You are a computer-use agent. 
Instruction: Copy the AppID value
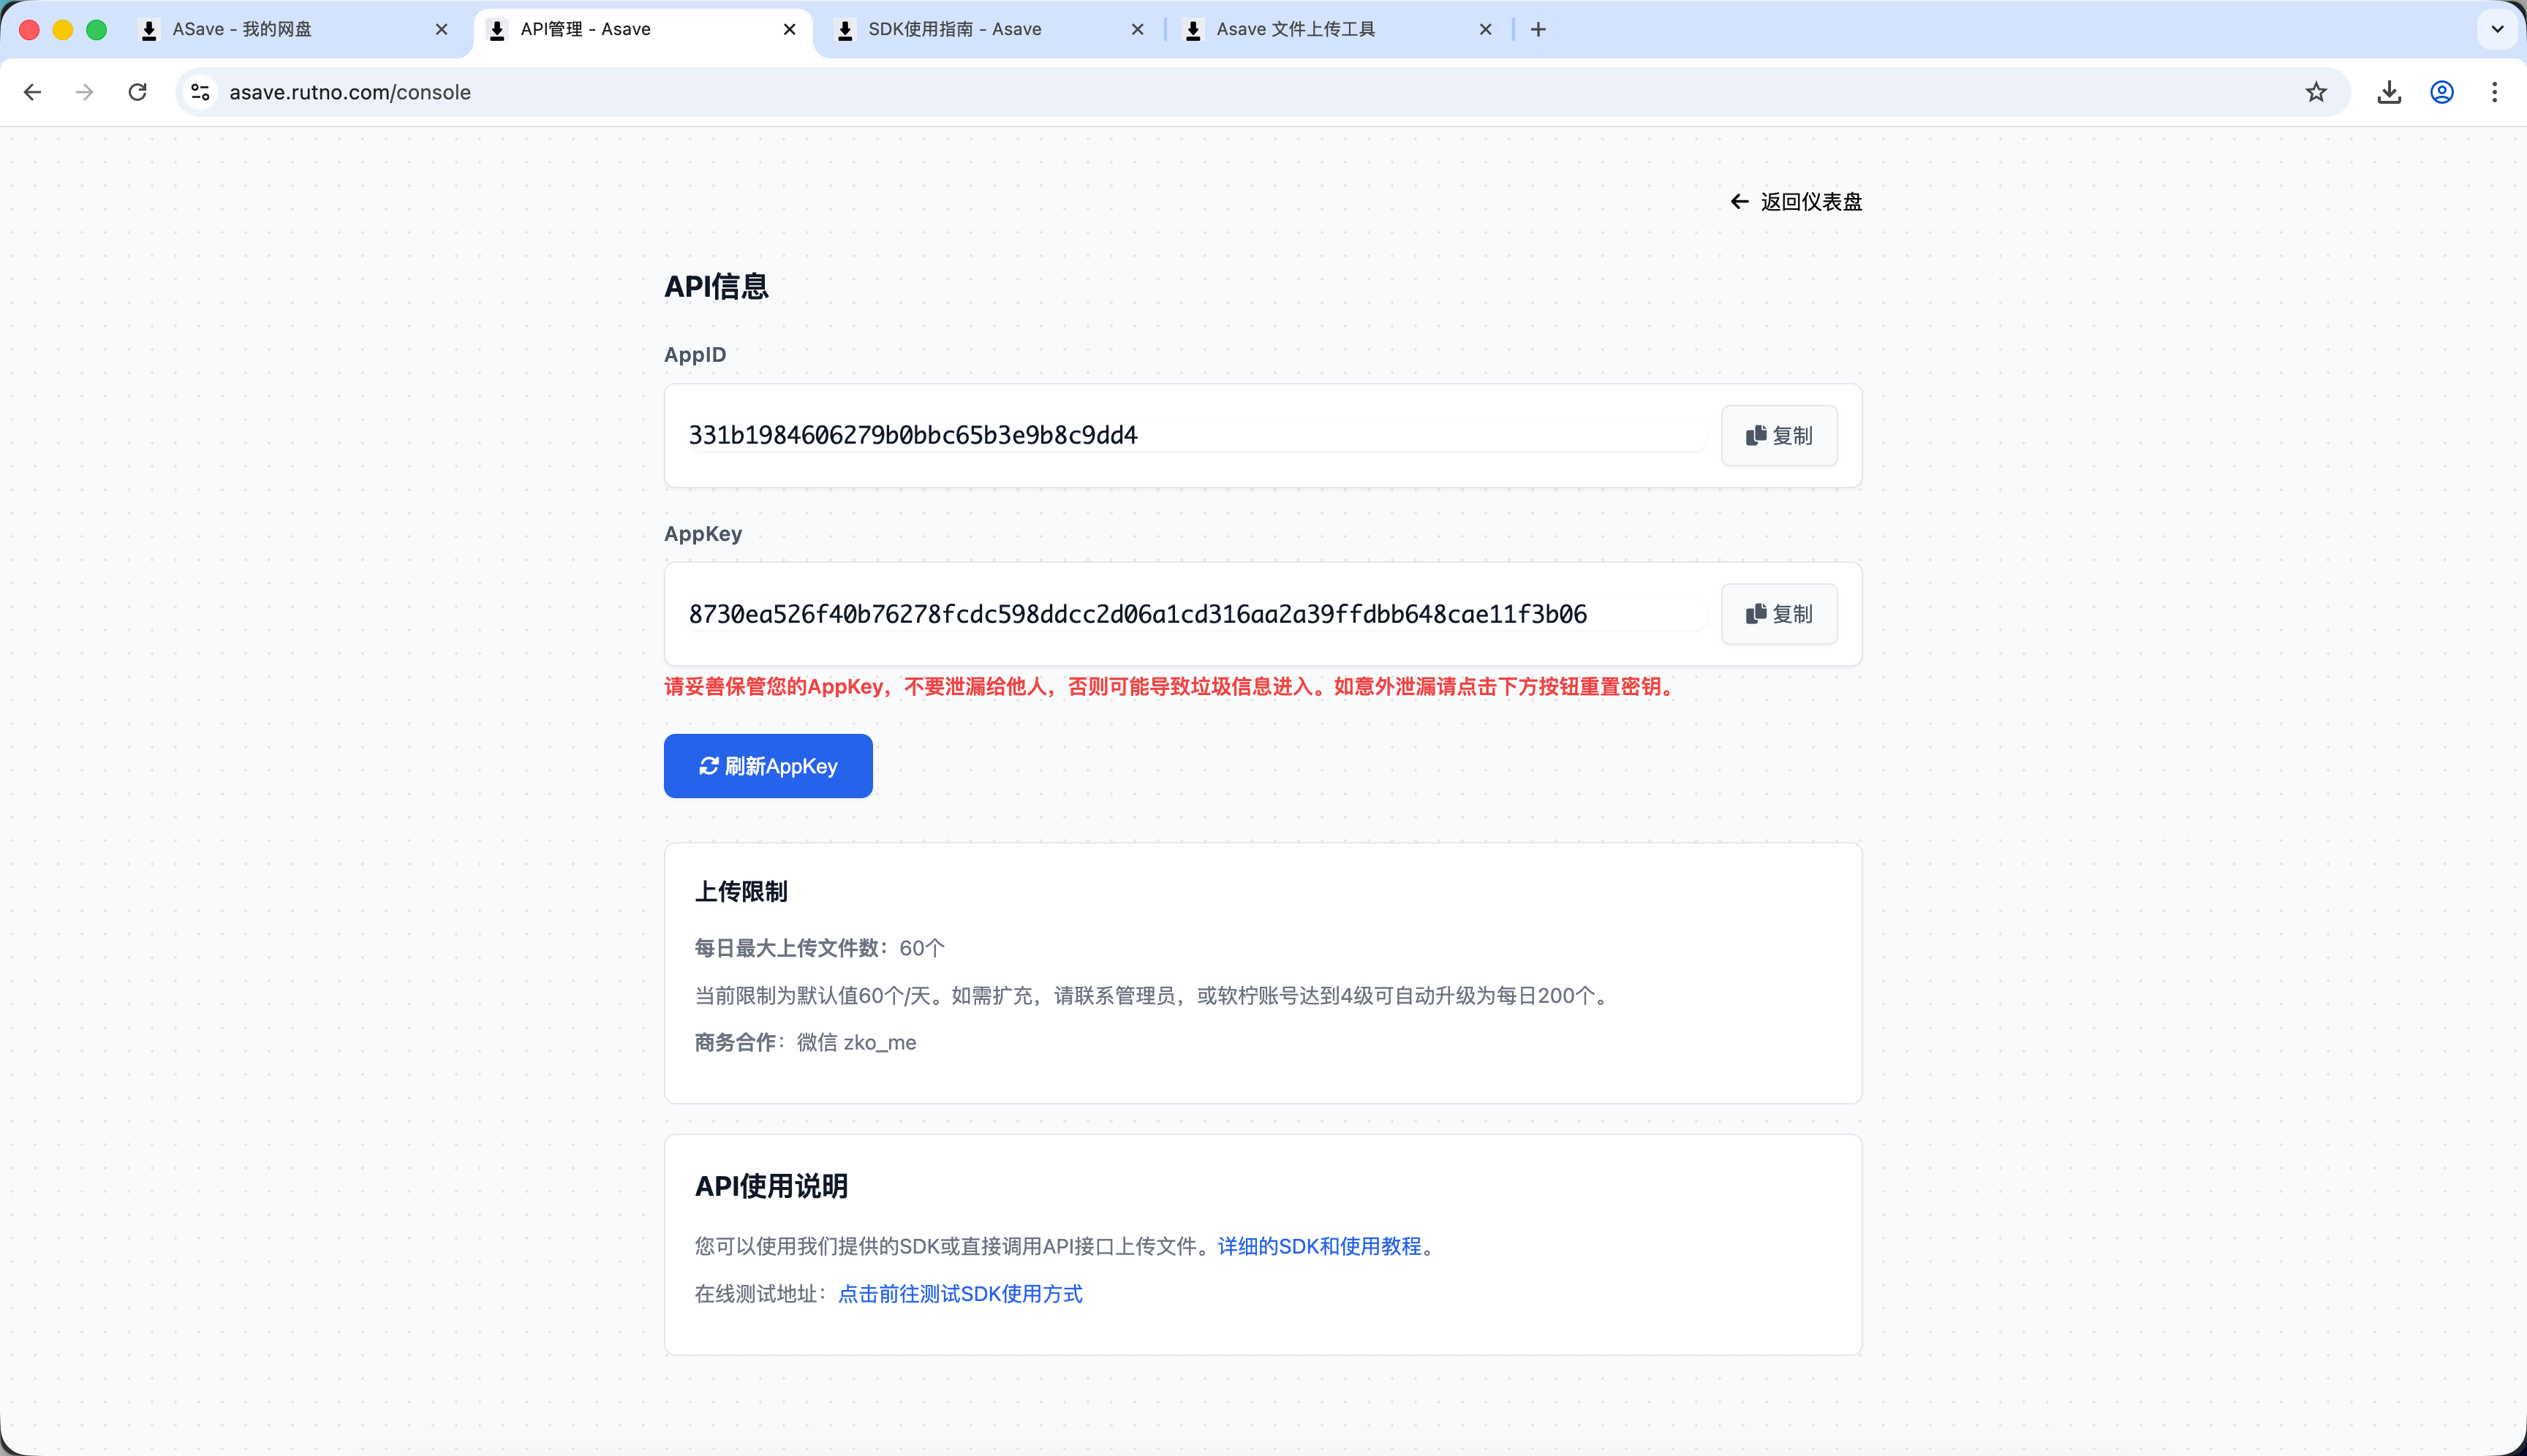(1778, 435)
